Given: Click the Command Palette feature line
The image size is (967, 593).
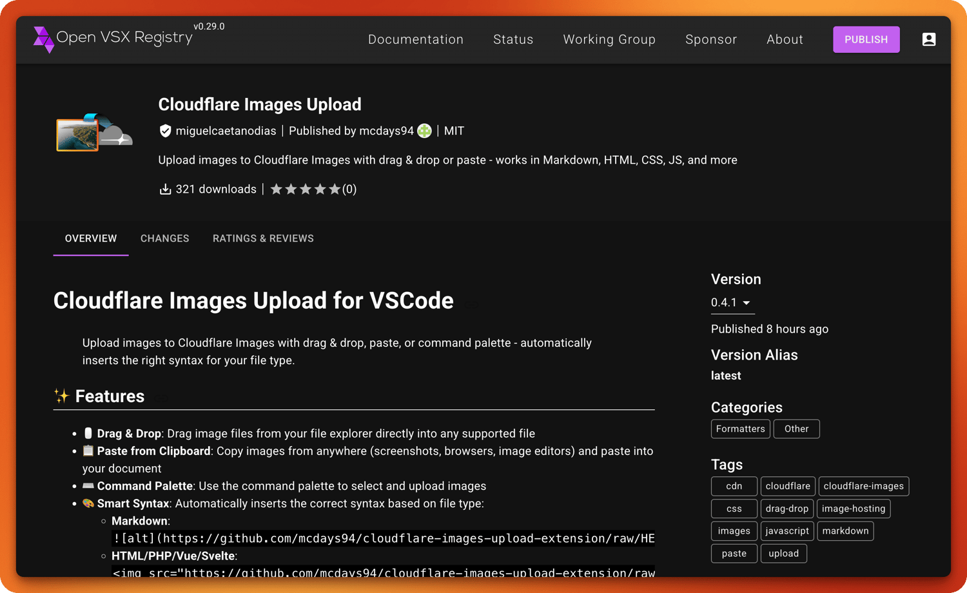Looking at the screenshot, I should click(284, 486).
